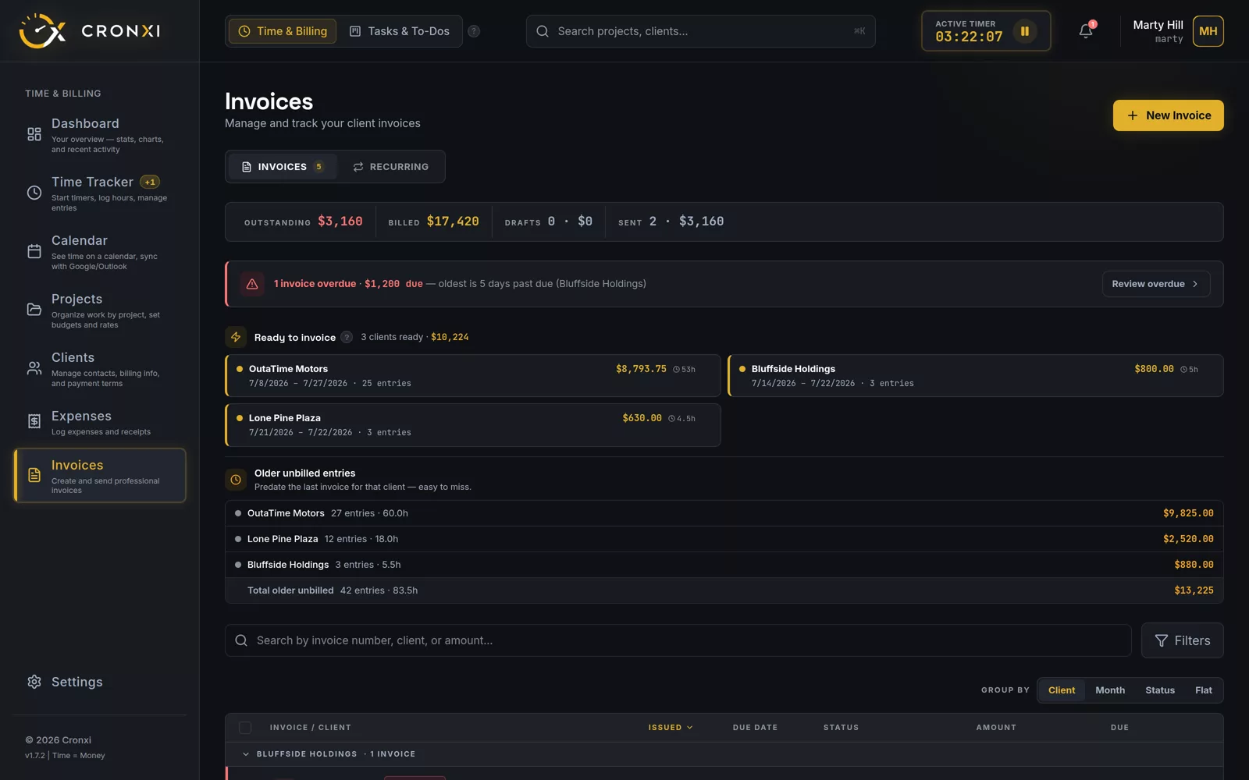Image resolution: width=1249 pixels, height=780 pixels.
Task: Collapse the Bluffside Holdings invoice group
Action: pyautogui.click(x=245, y=754)
